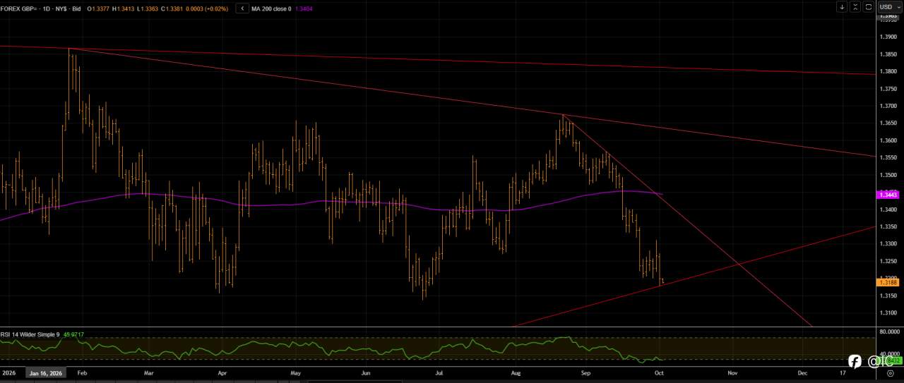Click the 1.3800 level on the price axis
904x383 pixels.
click(x=888, y=71)
